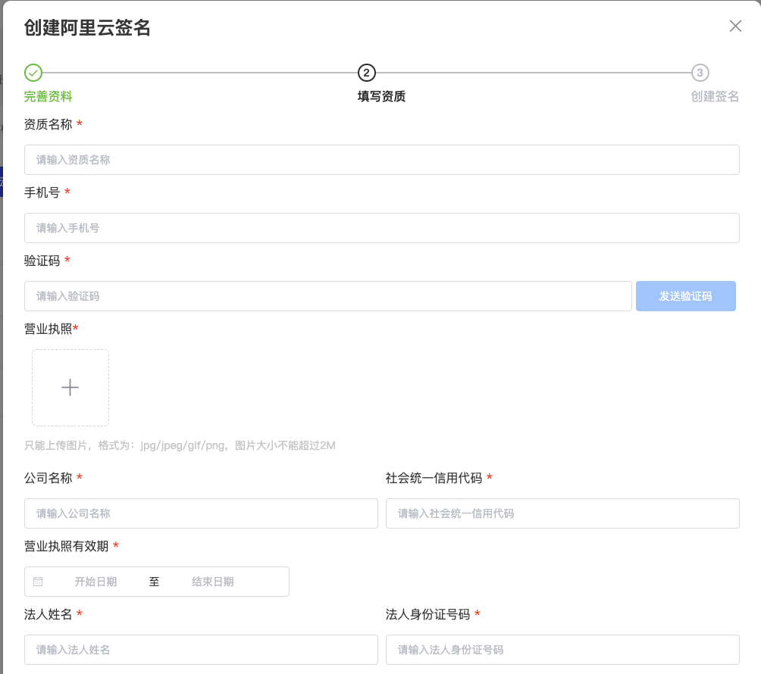Click the 完善资料 step label
Viewport: 761px width, 674px height.
48,96
